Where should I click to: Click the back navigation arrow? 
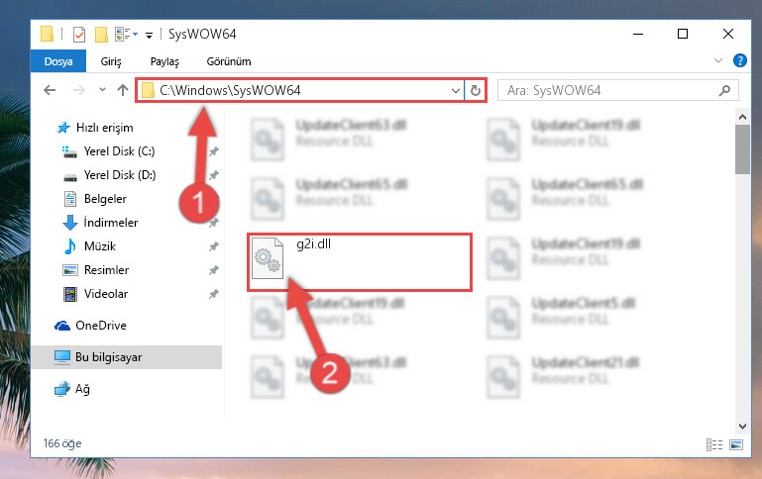coord(50,90)
